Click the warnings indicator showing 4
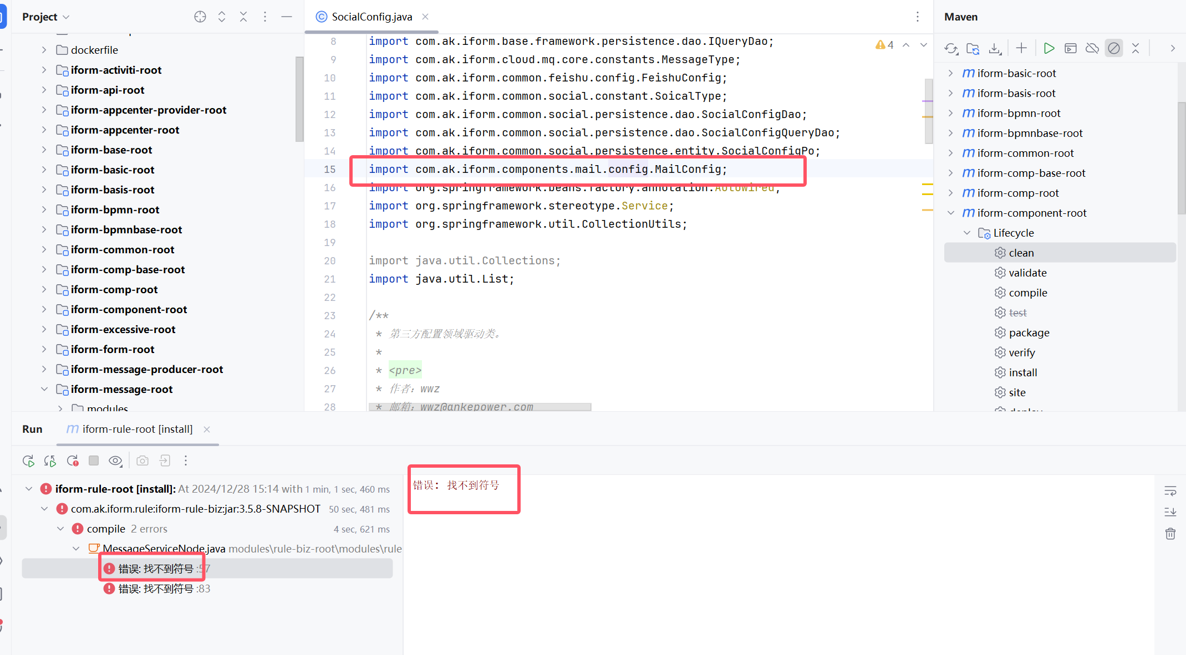This screenshot has width=1186, height=655. [x=884, y=45]
